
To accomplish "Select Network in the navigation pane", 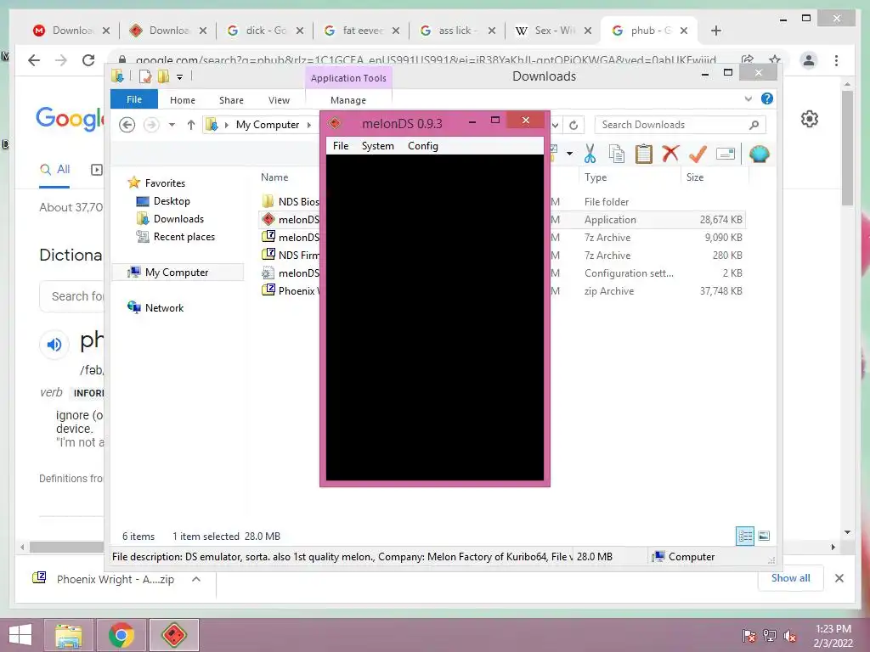I will point(164,307).
